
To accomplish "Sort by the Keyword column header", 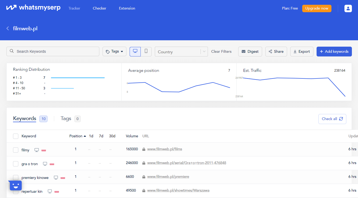I will tap(29, 136).
